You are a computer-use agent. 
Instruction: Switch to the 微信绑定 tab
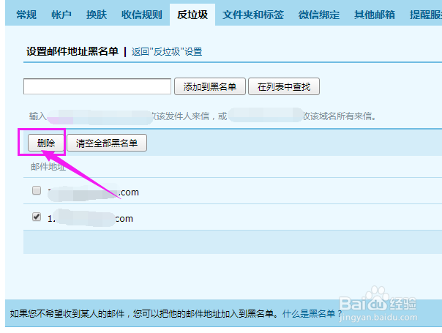point(319,15)
